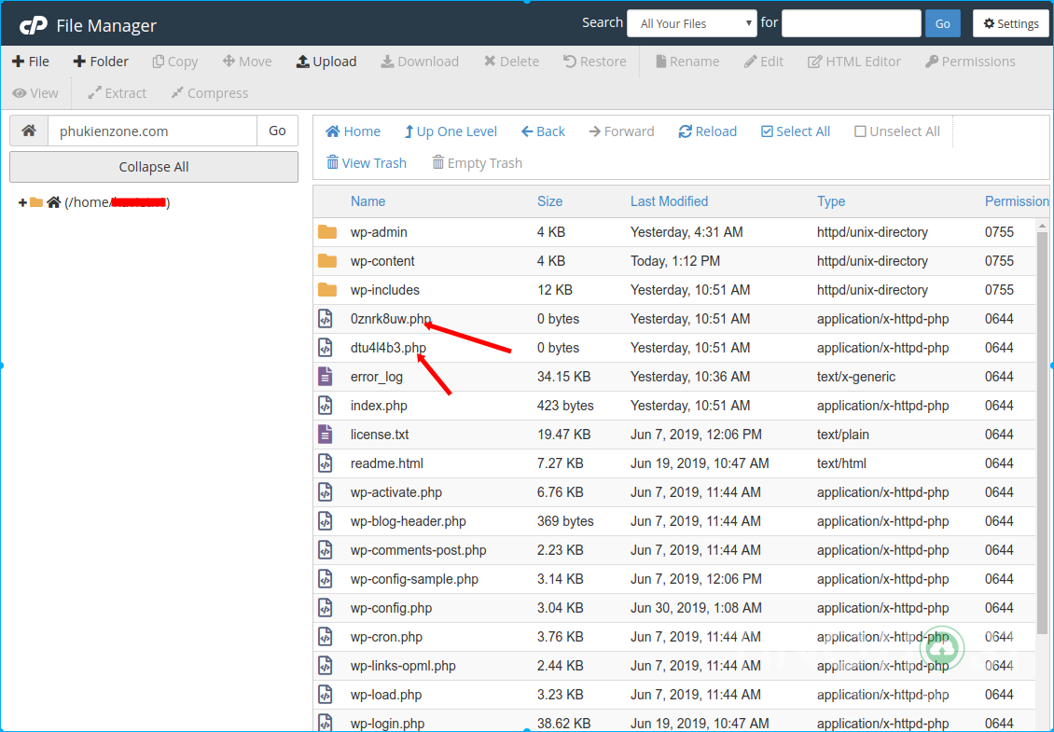Screen dimensions: 1054x732
Task: Open the Upload dialog
Action: pos(326,62)
